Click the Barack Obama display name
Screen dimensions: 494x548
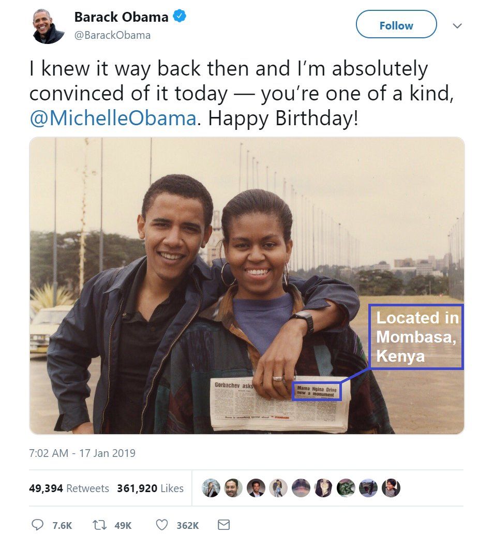pyautogui.click(x=121, y=17)
